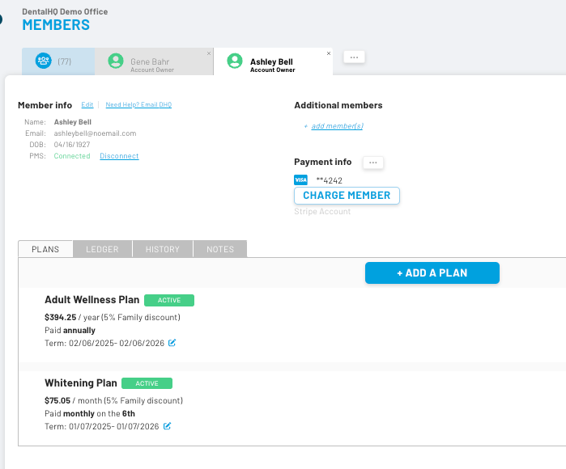
Task: Open the all members list tab icon
Action: point(44,61)
